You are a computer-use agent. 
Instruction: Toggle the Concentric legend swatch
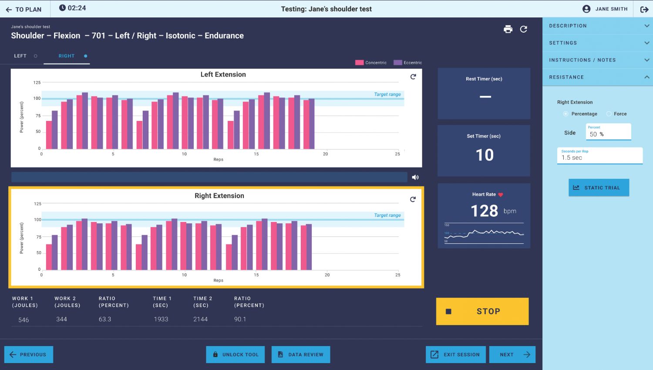click(x=359, y=63)
